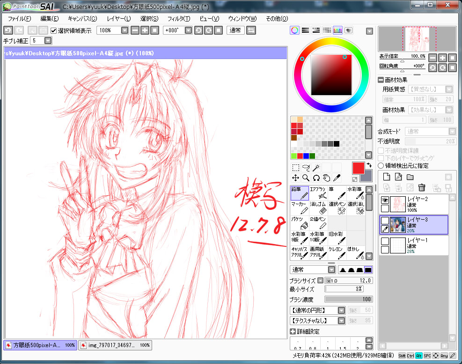Toggle the scratchpad panel display

[x=349, y=30]
